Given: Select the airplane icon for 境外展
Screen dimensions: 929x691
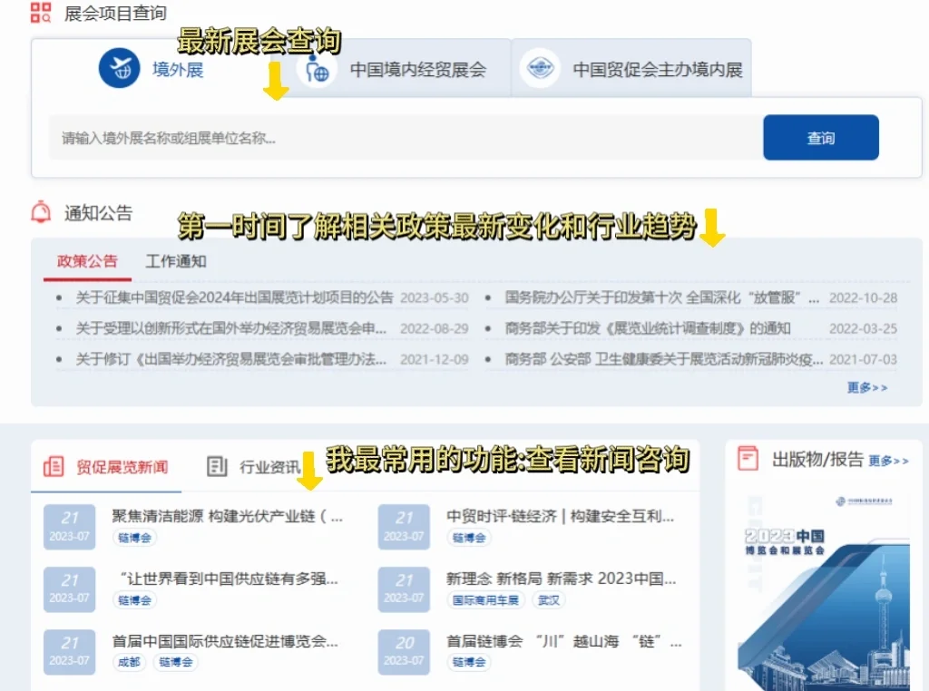Looking at the screenshot, I should pos(117,69).
